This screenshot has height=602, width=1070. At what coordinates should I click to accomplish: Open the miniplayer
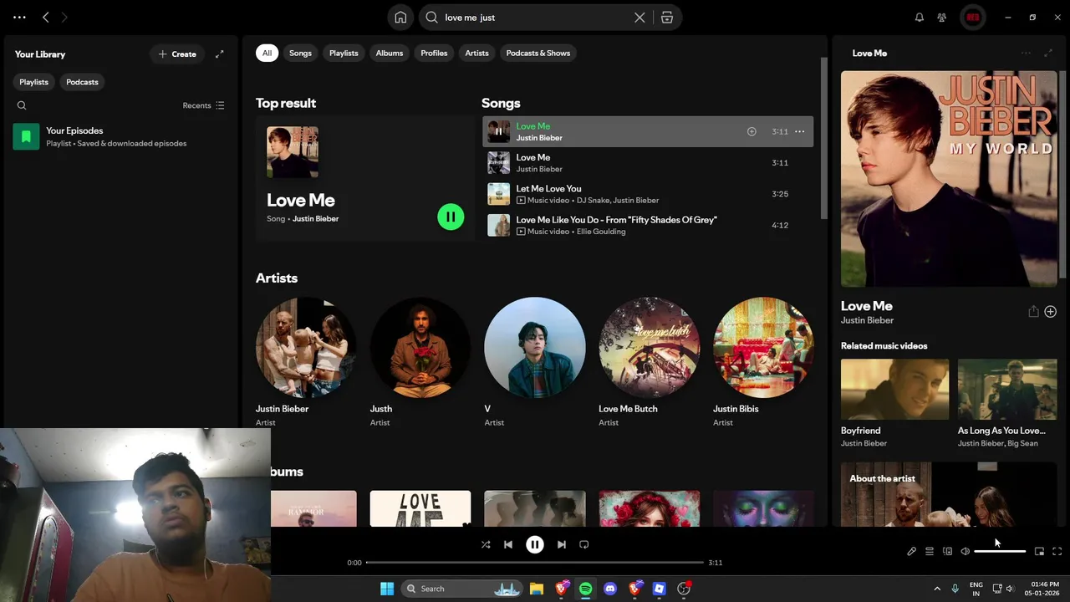tap(1039, 551)
